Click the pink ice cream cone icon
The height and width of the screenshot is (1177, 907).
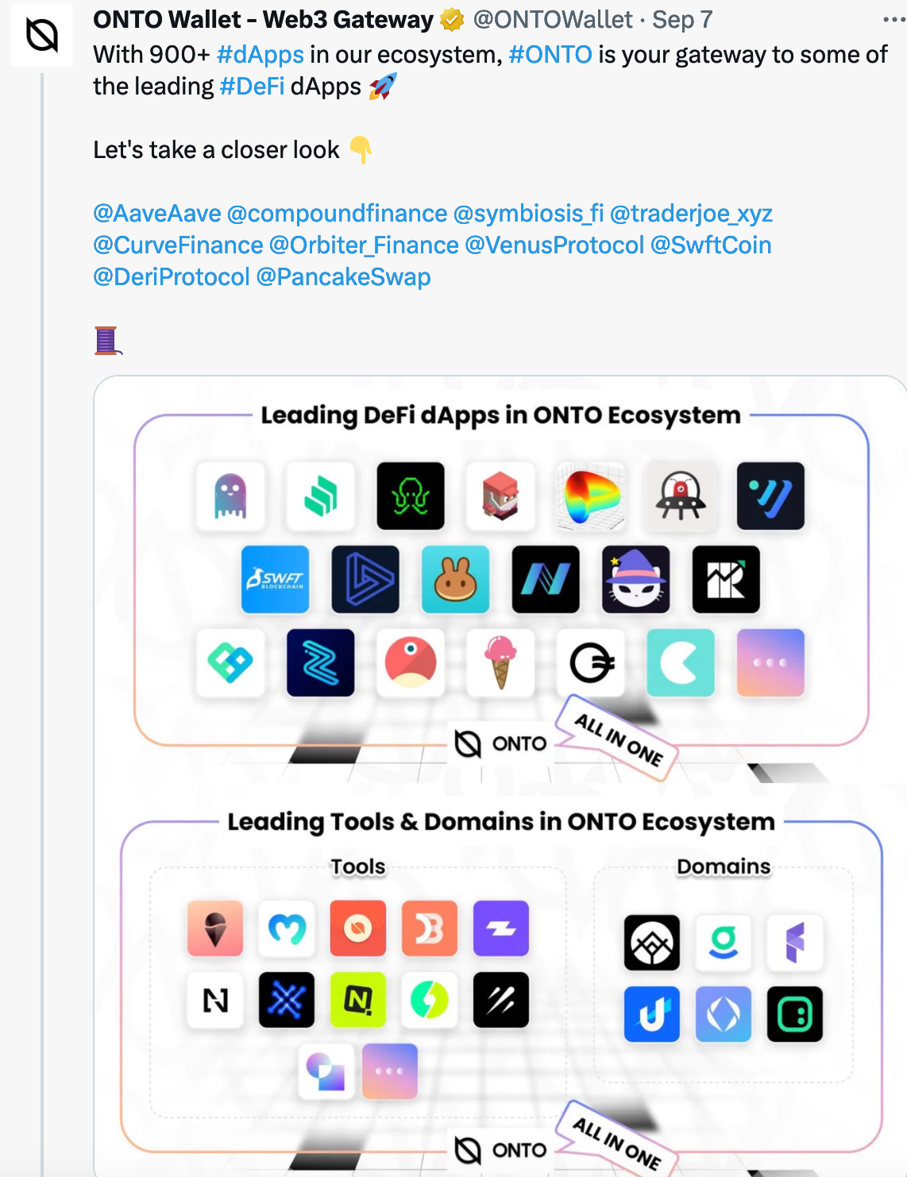click(x=500, y=662)
